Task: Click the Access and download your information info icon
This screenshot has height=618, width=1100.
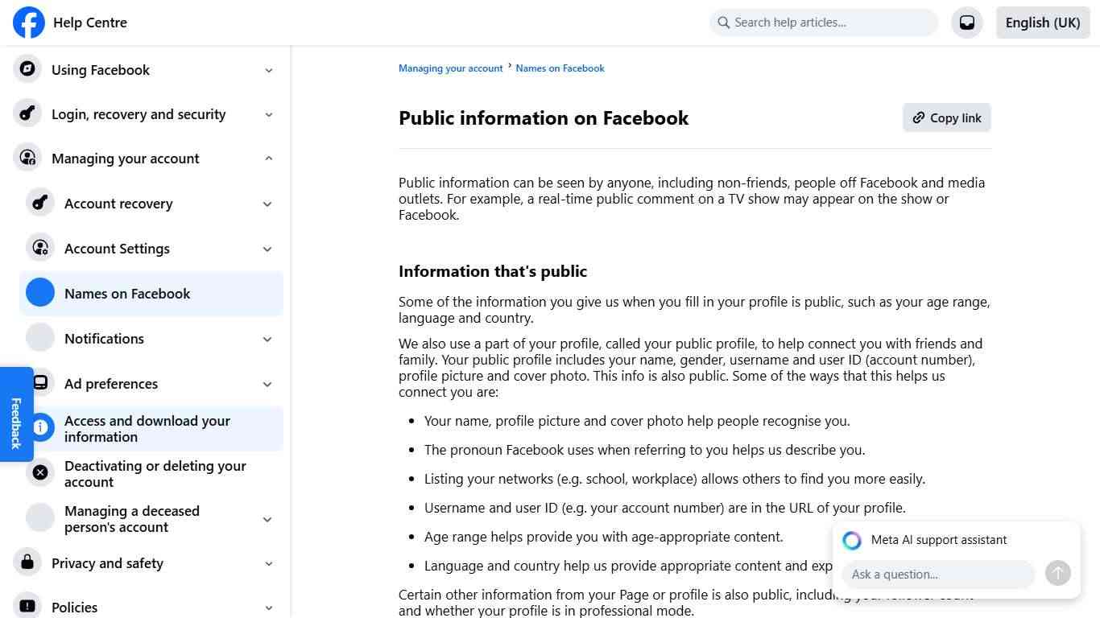Action: [x=39, y=427]
